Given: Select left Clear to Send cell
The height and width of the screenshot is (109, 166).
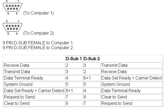Looking at the screenshot, I should coord(34,103).
